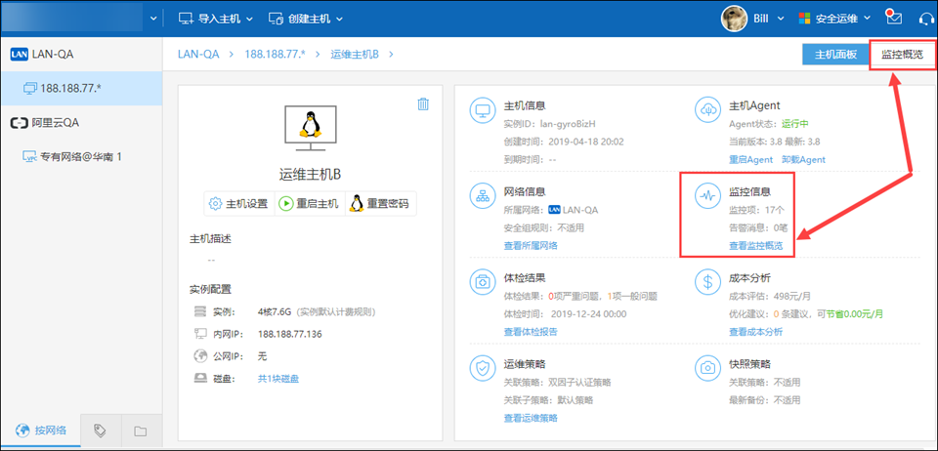Image resolution: width=938 pixels, height=451 pixels.
Task: Click the mail notification icon
Action: tap(893, 18)
